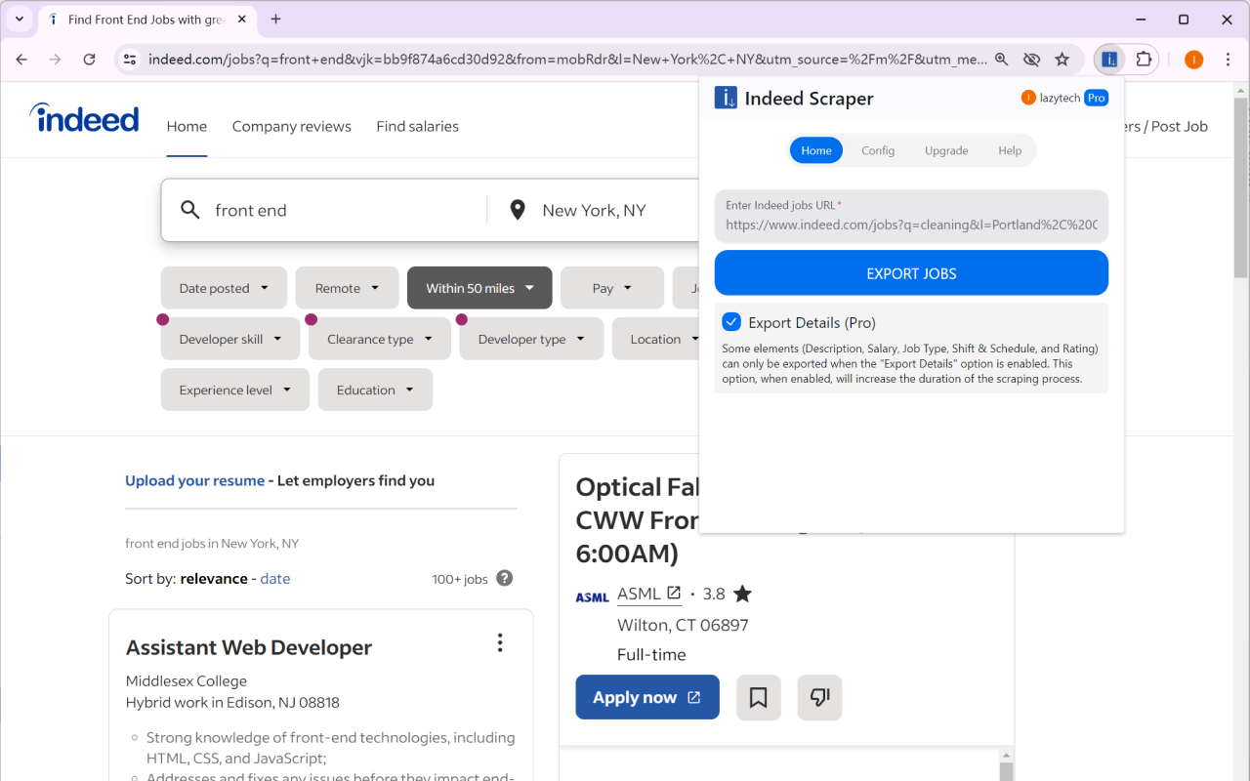
Task: Bookmark this page with the star icon
Action: (1062, 60)
